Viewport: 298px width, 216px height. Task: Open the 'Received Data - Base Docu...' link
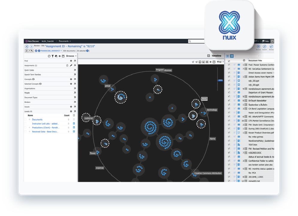tap(45, 132)
